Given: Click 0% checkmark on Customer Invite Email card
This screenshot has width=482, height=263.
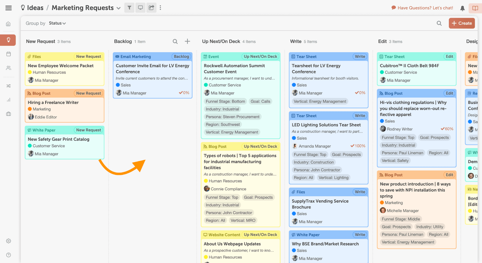Looking at the screenshot, I should pos(184,93).
